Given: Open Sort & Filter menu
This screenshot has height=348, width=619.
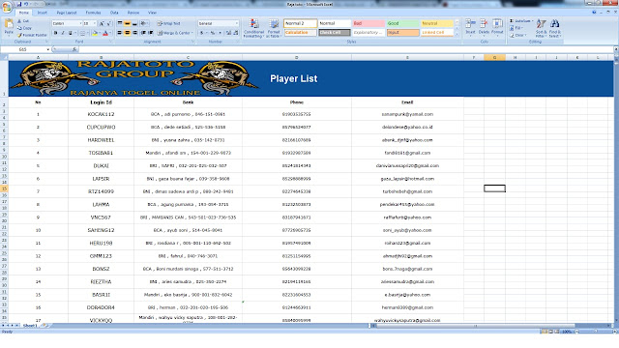Looking at the screenshot, I should click(x=541, y=28).
